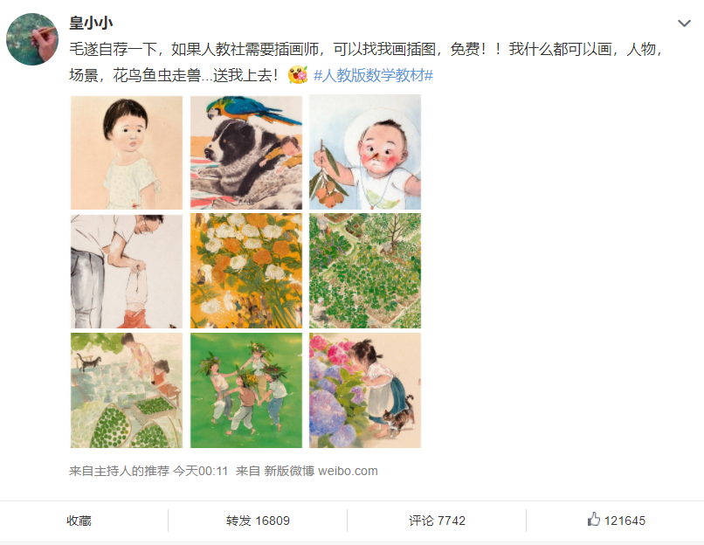Viewport: 704px width, 545px height.
Task: Open the children dancing in circle painting
Action: [246, 390]
